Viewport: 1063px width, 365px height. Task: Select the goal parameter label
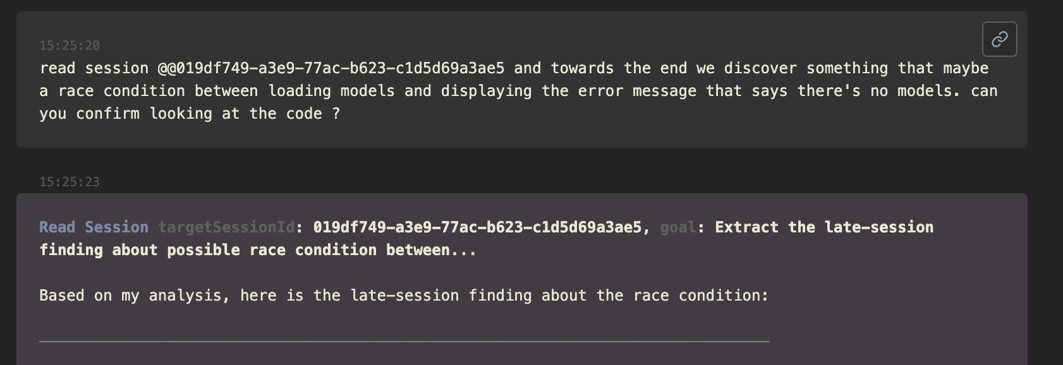click(677, 227)
